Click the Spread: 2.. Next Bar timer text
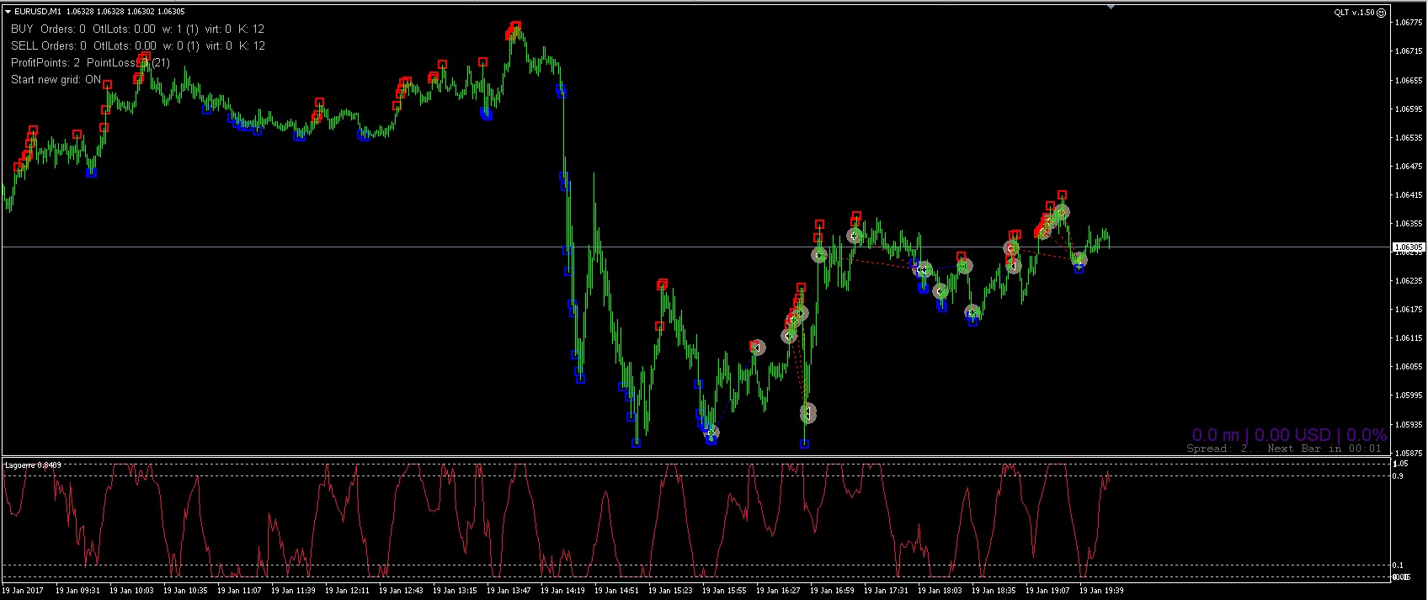 pyautogui.click(x=1286, y=449)
